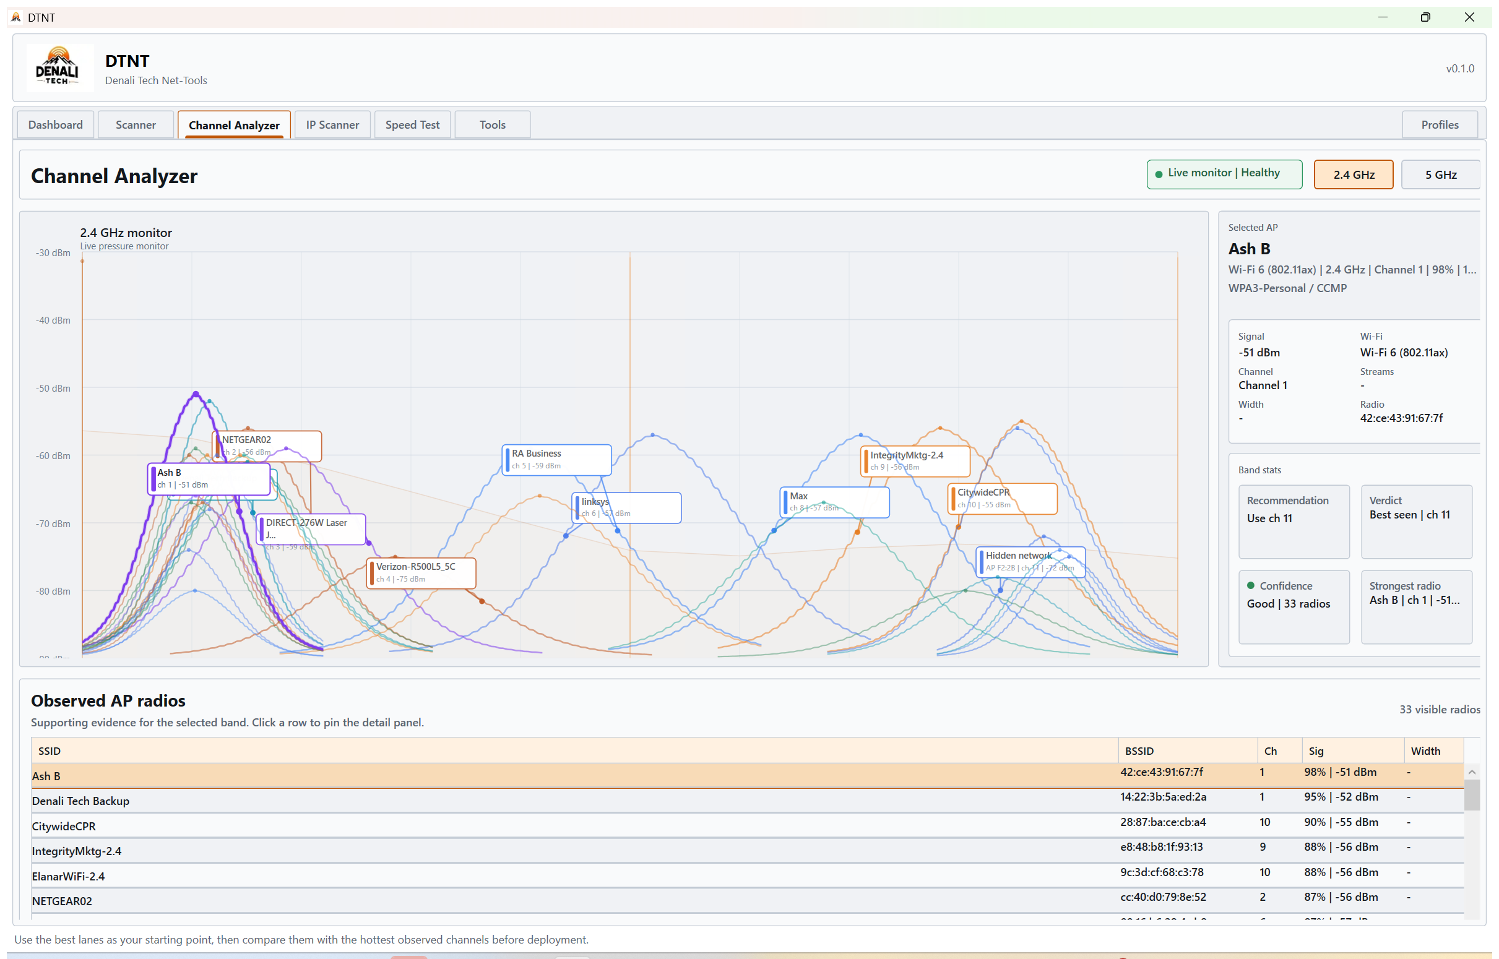Switch to the Dashboard tab
Image resolution: width=1499 pixels, height=959 pixels.
click(x=55, y=124)
